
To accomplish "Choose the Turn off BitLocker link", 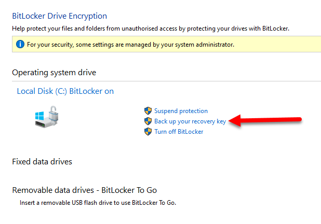I will click(179, 132).
